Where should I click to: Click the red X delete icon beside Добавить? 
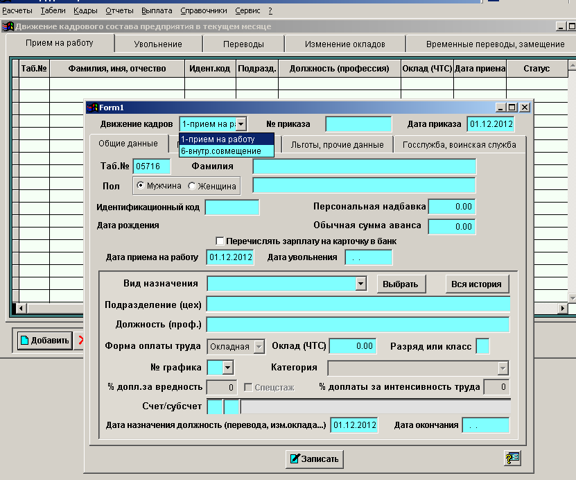80,340
